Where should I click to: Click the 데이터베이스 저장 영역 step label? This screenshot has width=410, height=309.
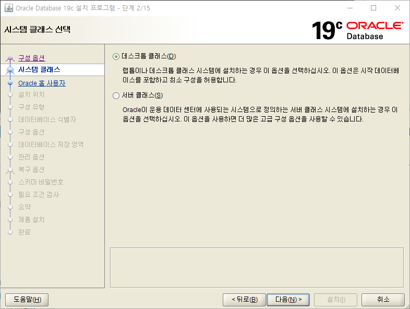(x=51, y=144)
